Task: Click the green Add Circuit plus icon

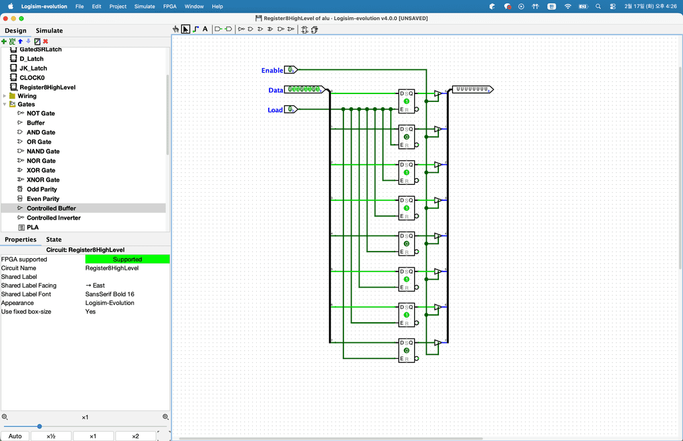Action: click(x=4, y=41)
